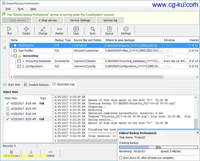Click the Exiland app title icon
Viewport: 200px width, 161px height.
click(x=4, y=4)
